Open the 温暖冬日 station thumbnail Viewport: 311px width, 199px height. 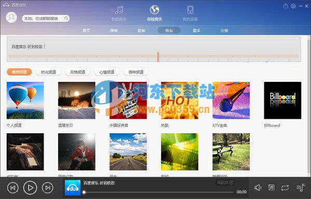(76, 101)
